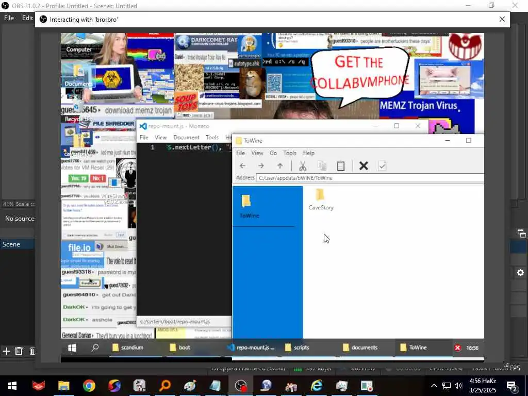This screenshot has height=396, width=528.
Task: Open the View menu in Monaco window
Action: [x=161, y=137]
